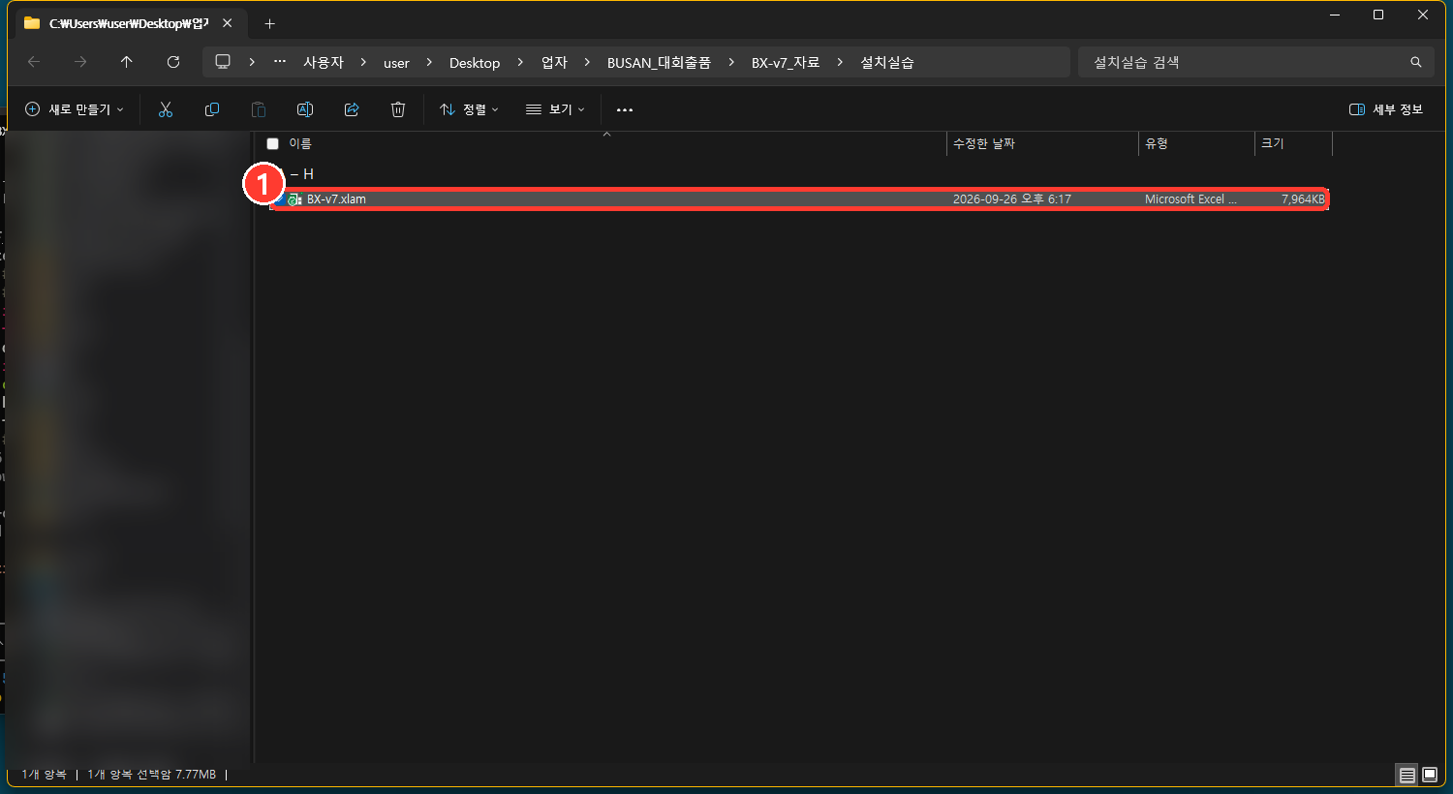
Task: Navigate to BX-v7_자료 breadcrumb
Action: click(x=786, y=62)
